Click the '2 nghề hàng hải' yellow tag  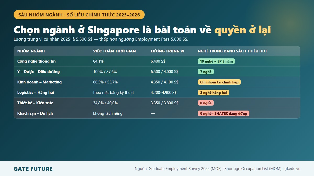click(214, 93)
